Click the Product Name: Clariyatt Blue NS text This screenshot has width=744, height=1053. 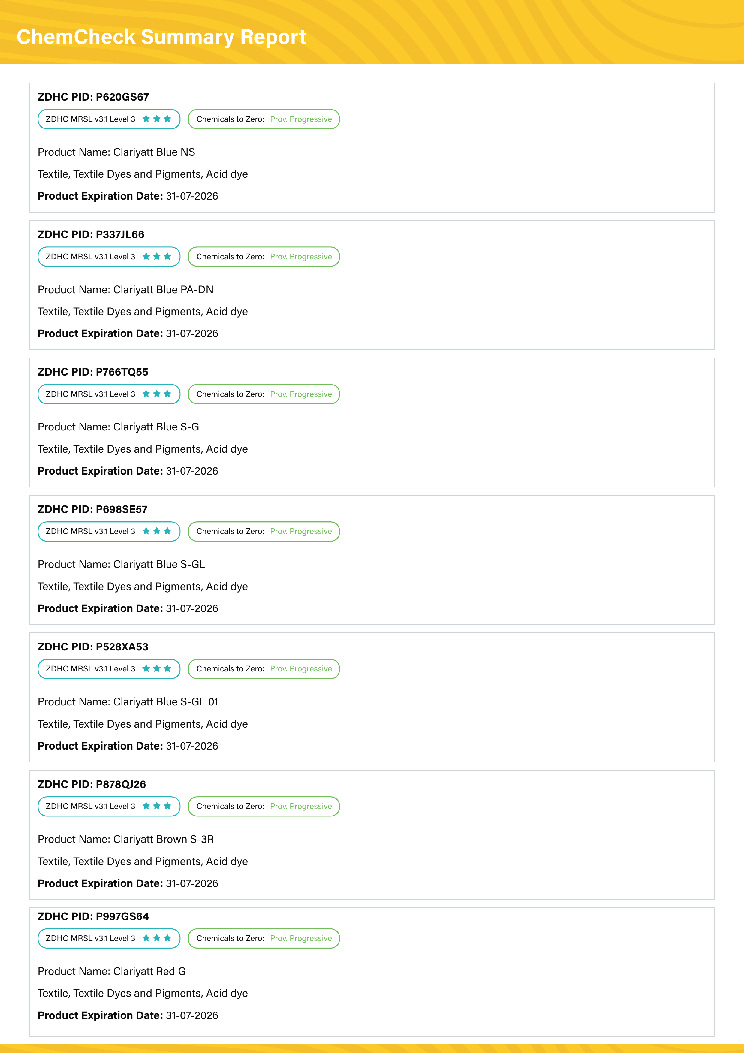pyautogui.click(x=116, y=152)
